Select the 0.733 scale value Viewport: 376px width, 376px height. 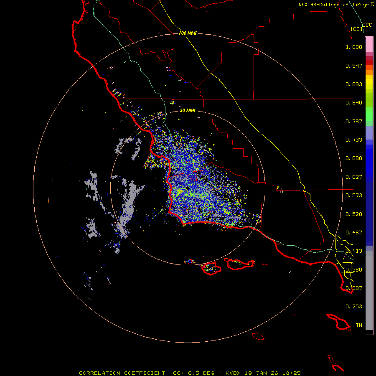[354, 140]
